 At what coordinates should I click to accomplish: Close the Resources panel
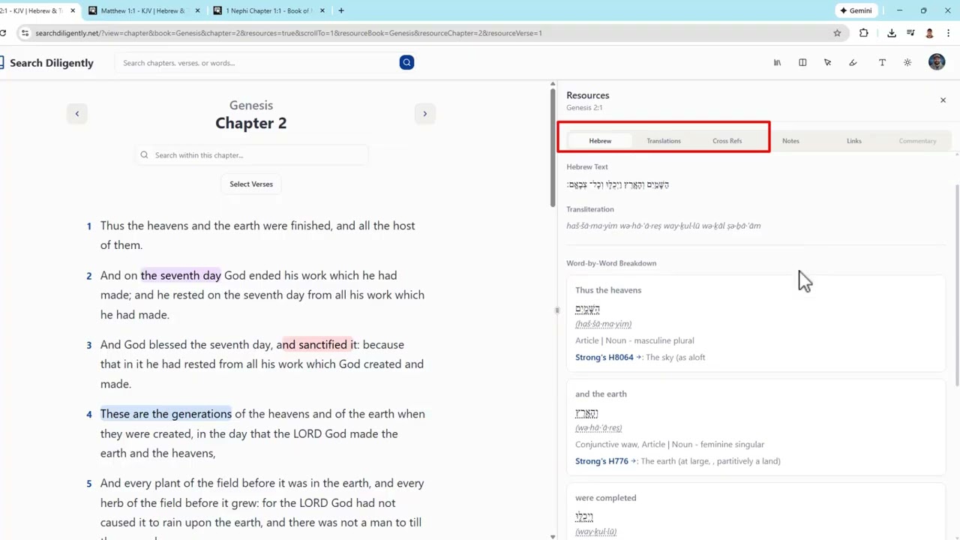[x=943, y=100]
